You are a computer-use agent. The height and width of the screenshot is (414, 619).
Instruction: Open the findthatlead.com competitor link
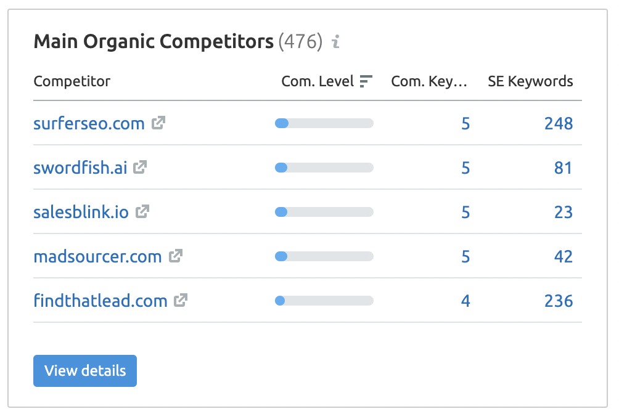pyautogui.click(x=100, y=301)
